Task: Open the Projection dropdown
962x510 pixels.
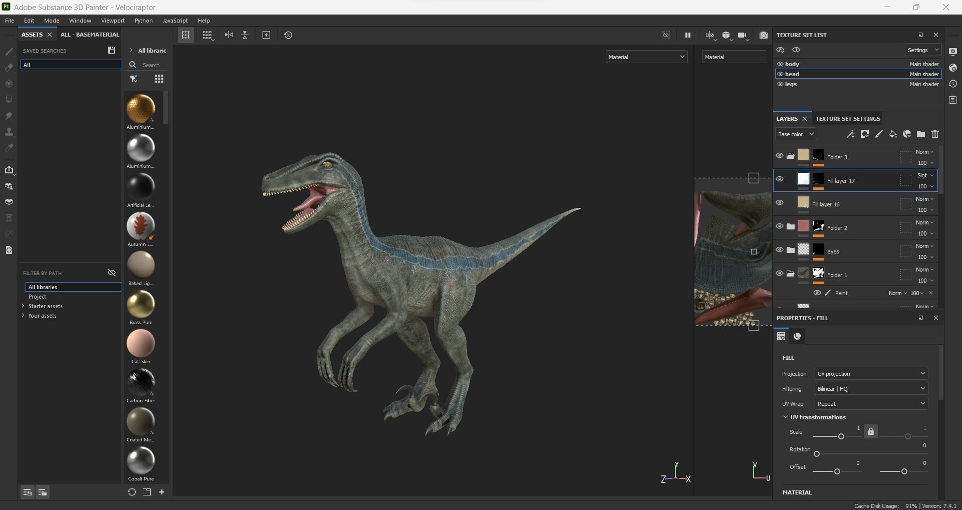Action: [x=871, y=374]
